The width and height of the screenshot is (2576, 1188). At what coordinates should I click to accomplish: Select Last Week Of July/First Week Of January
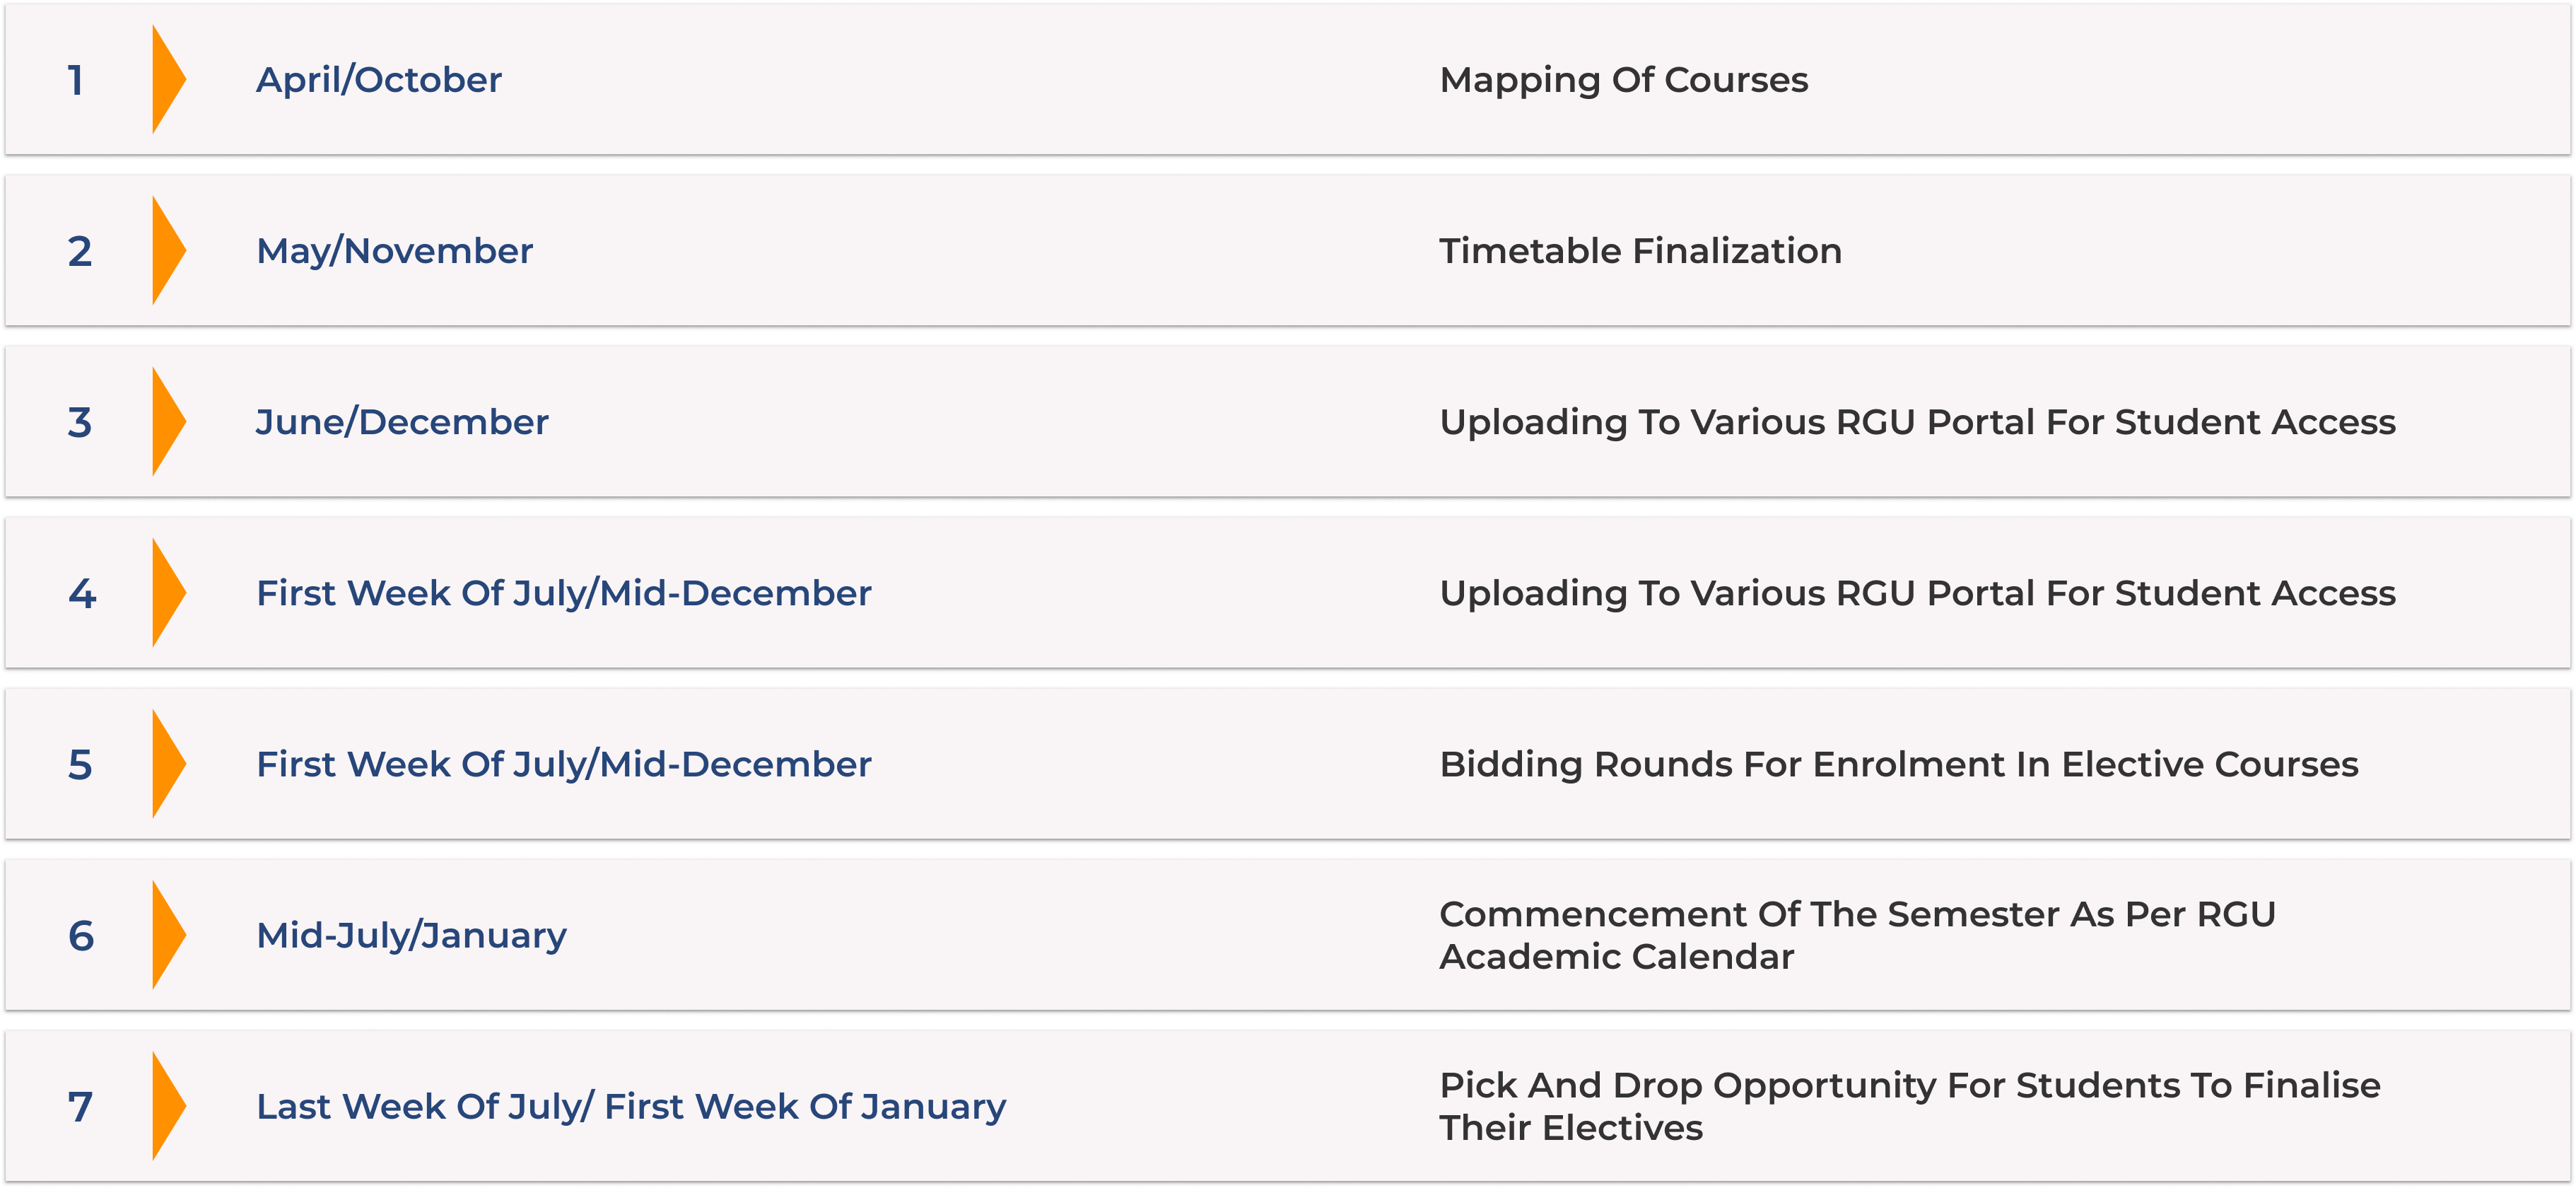tap(631, 1107)
